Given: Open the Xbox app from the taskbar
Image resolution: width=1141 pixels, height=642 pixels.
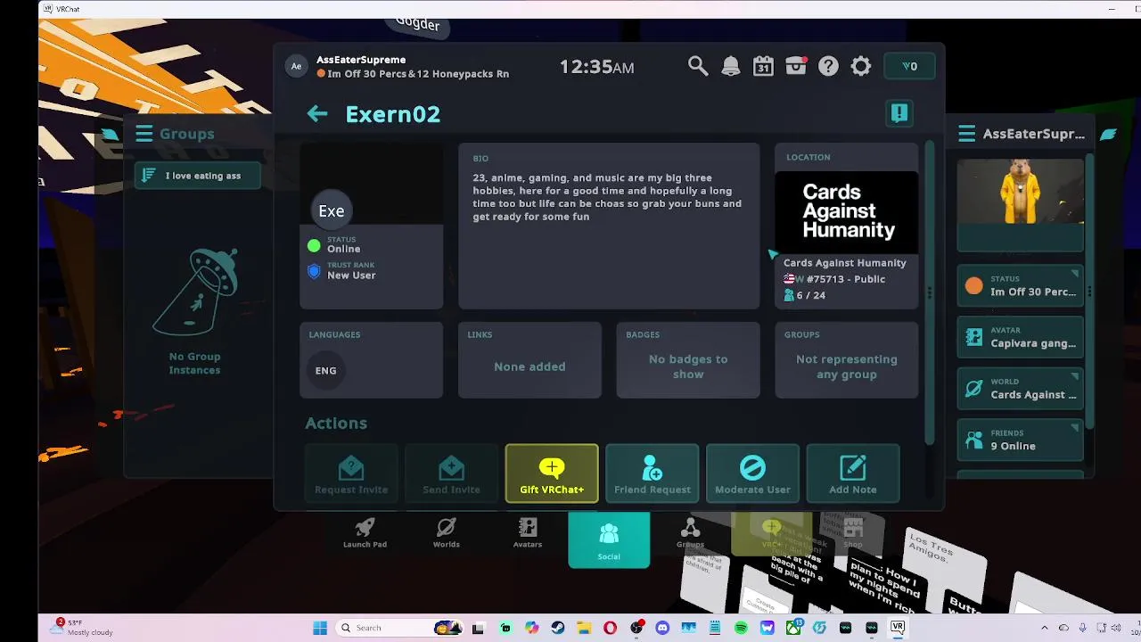Looking at the screenshot, I should click(792, 628).
